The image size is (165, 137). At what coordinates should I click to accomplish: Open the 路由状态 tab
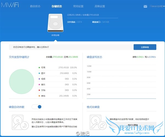[35, 6]
